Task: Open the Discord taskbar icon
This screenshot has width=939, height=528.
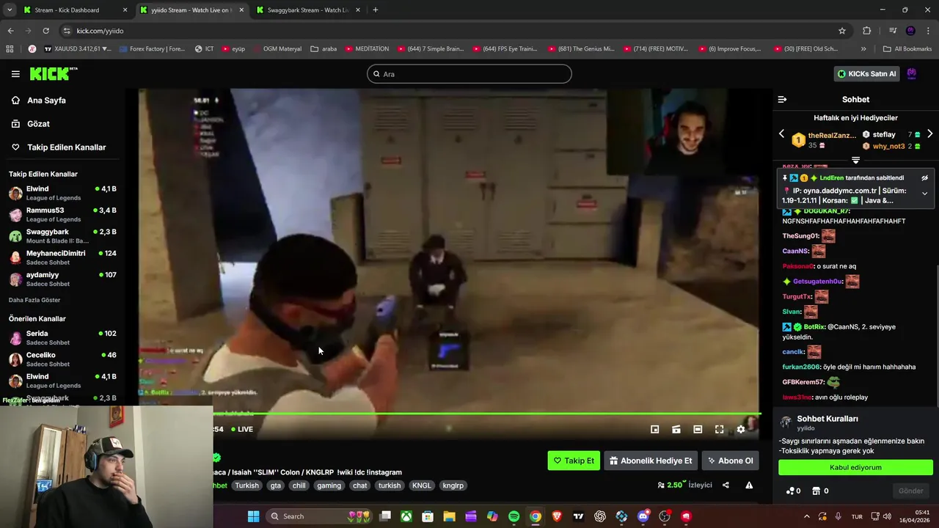Action: click(643, 516)
